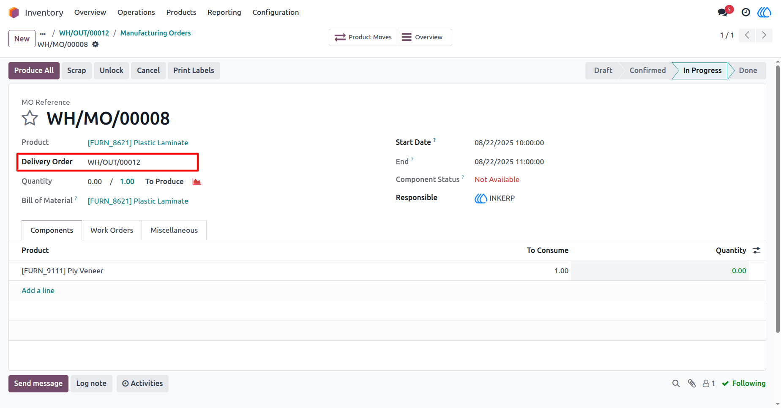Toggle the Following button
Viewport: 781px width, 408px height.
(744, 384)
